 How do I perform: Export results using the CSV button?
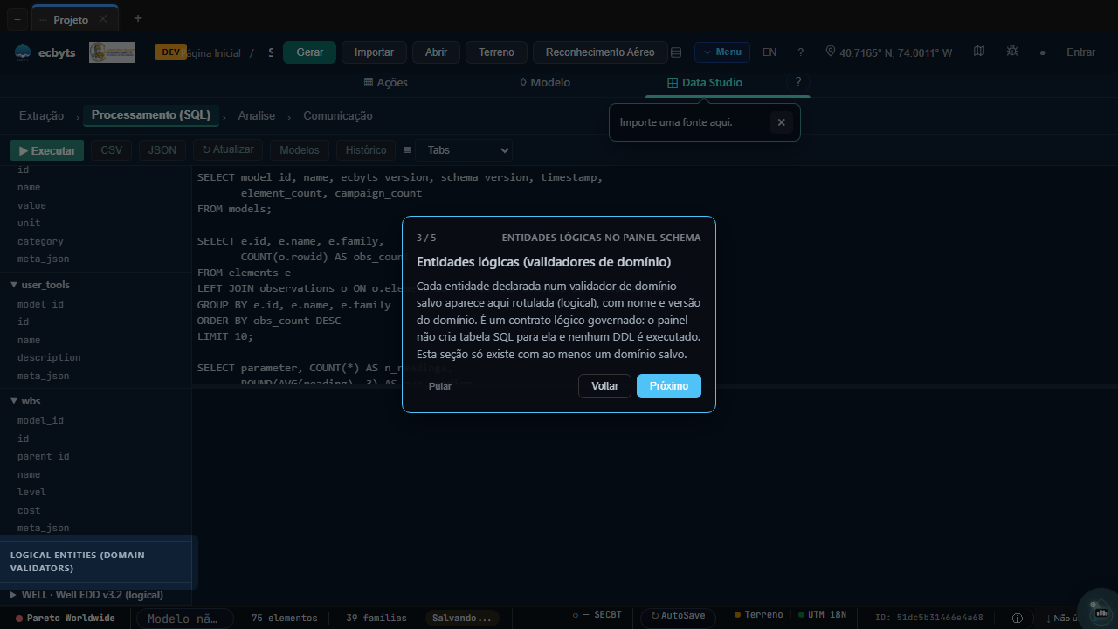[112, 150]
